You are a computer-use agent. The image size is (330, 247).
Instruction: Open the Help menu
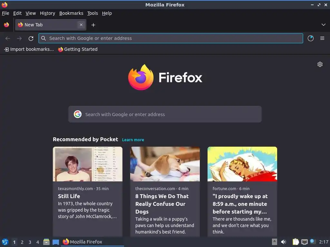coord(107,13)
